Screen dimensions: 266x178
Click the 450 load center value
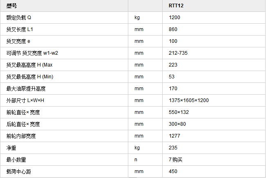(x=173, y=171)
